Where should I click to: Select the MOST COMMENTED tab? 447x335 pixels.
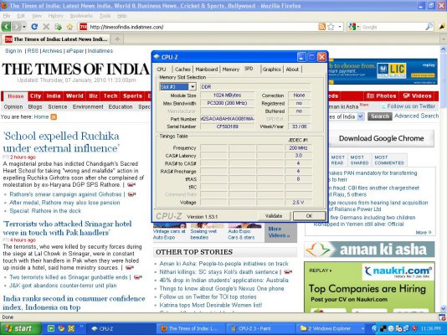389,160
